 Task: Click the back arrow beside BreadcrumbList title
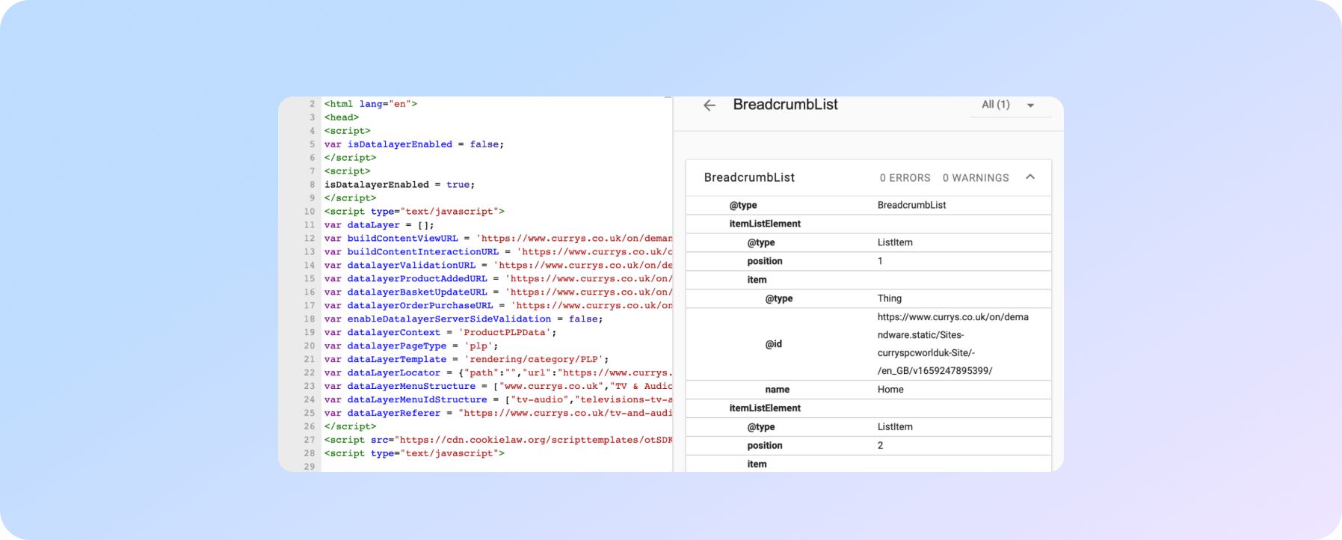coord(710,105)
